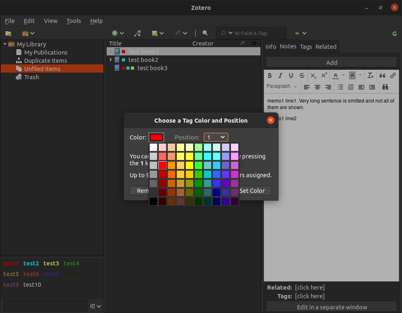Open the File menu
This screenshot has width=402, height=313.
[10, 21]
